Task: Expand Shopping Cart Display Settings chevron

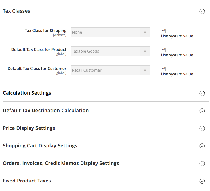Action: (x=202, y=146)
